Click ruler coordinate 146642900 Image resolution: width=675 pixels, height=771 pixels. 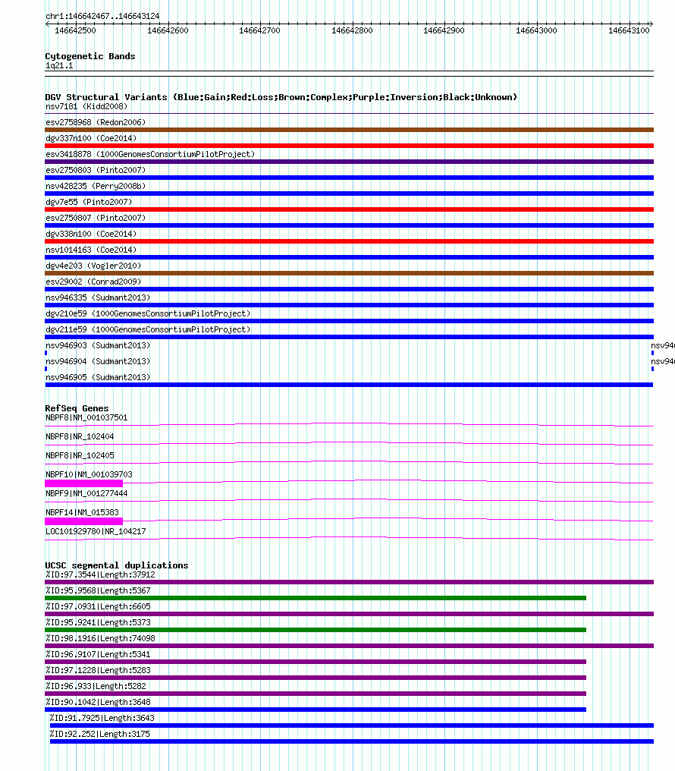coord(444,30)
